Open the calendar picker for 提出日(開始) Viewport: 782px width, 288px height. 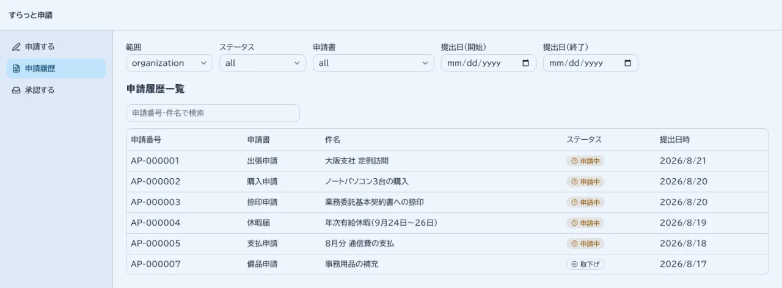pyautogui.click(x=525, y=63)
